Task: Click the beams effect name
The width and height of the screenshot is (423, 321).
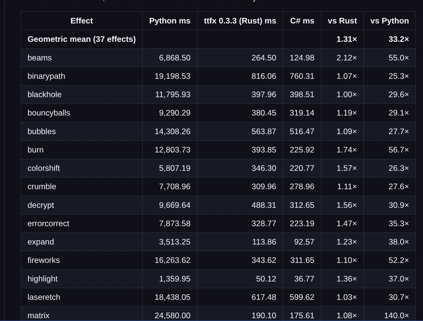Action: click(x=40, y=58)
